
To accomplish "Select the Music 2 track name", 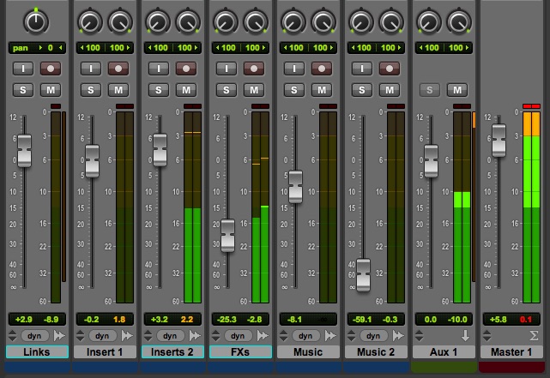I will (376, 351).
